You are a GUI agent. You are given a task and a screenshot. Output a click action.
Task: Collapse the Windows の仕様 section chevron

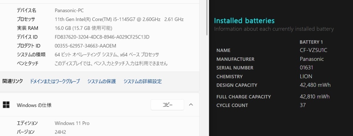[191, 105]
